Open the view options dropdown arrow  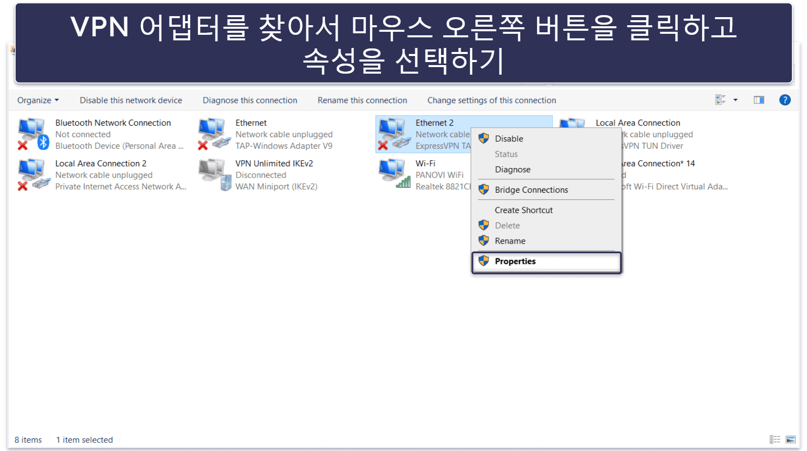click(x=735, y=100)
